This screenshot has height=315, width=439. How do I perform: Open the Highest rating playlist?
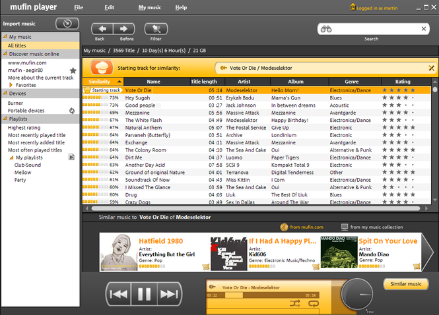[24, 128]
